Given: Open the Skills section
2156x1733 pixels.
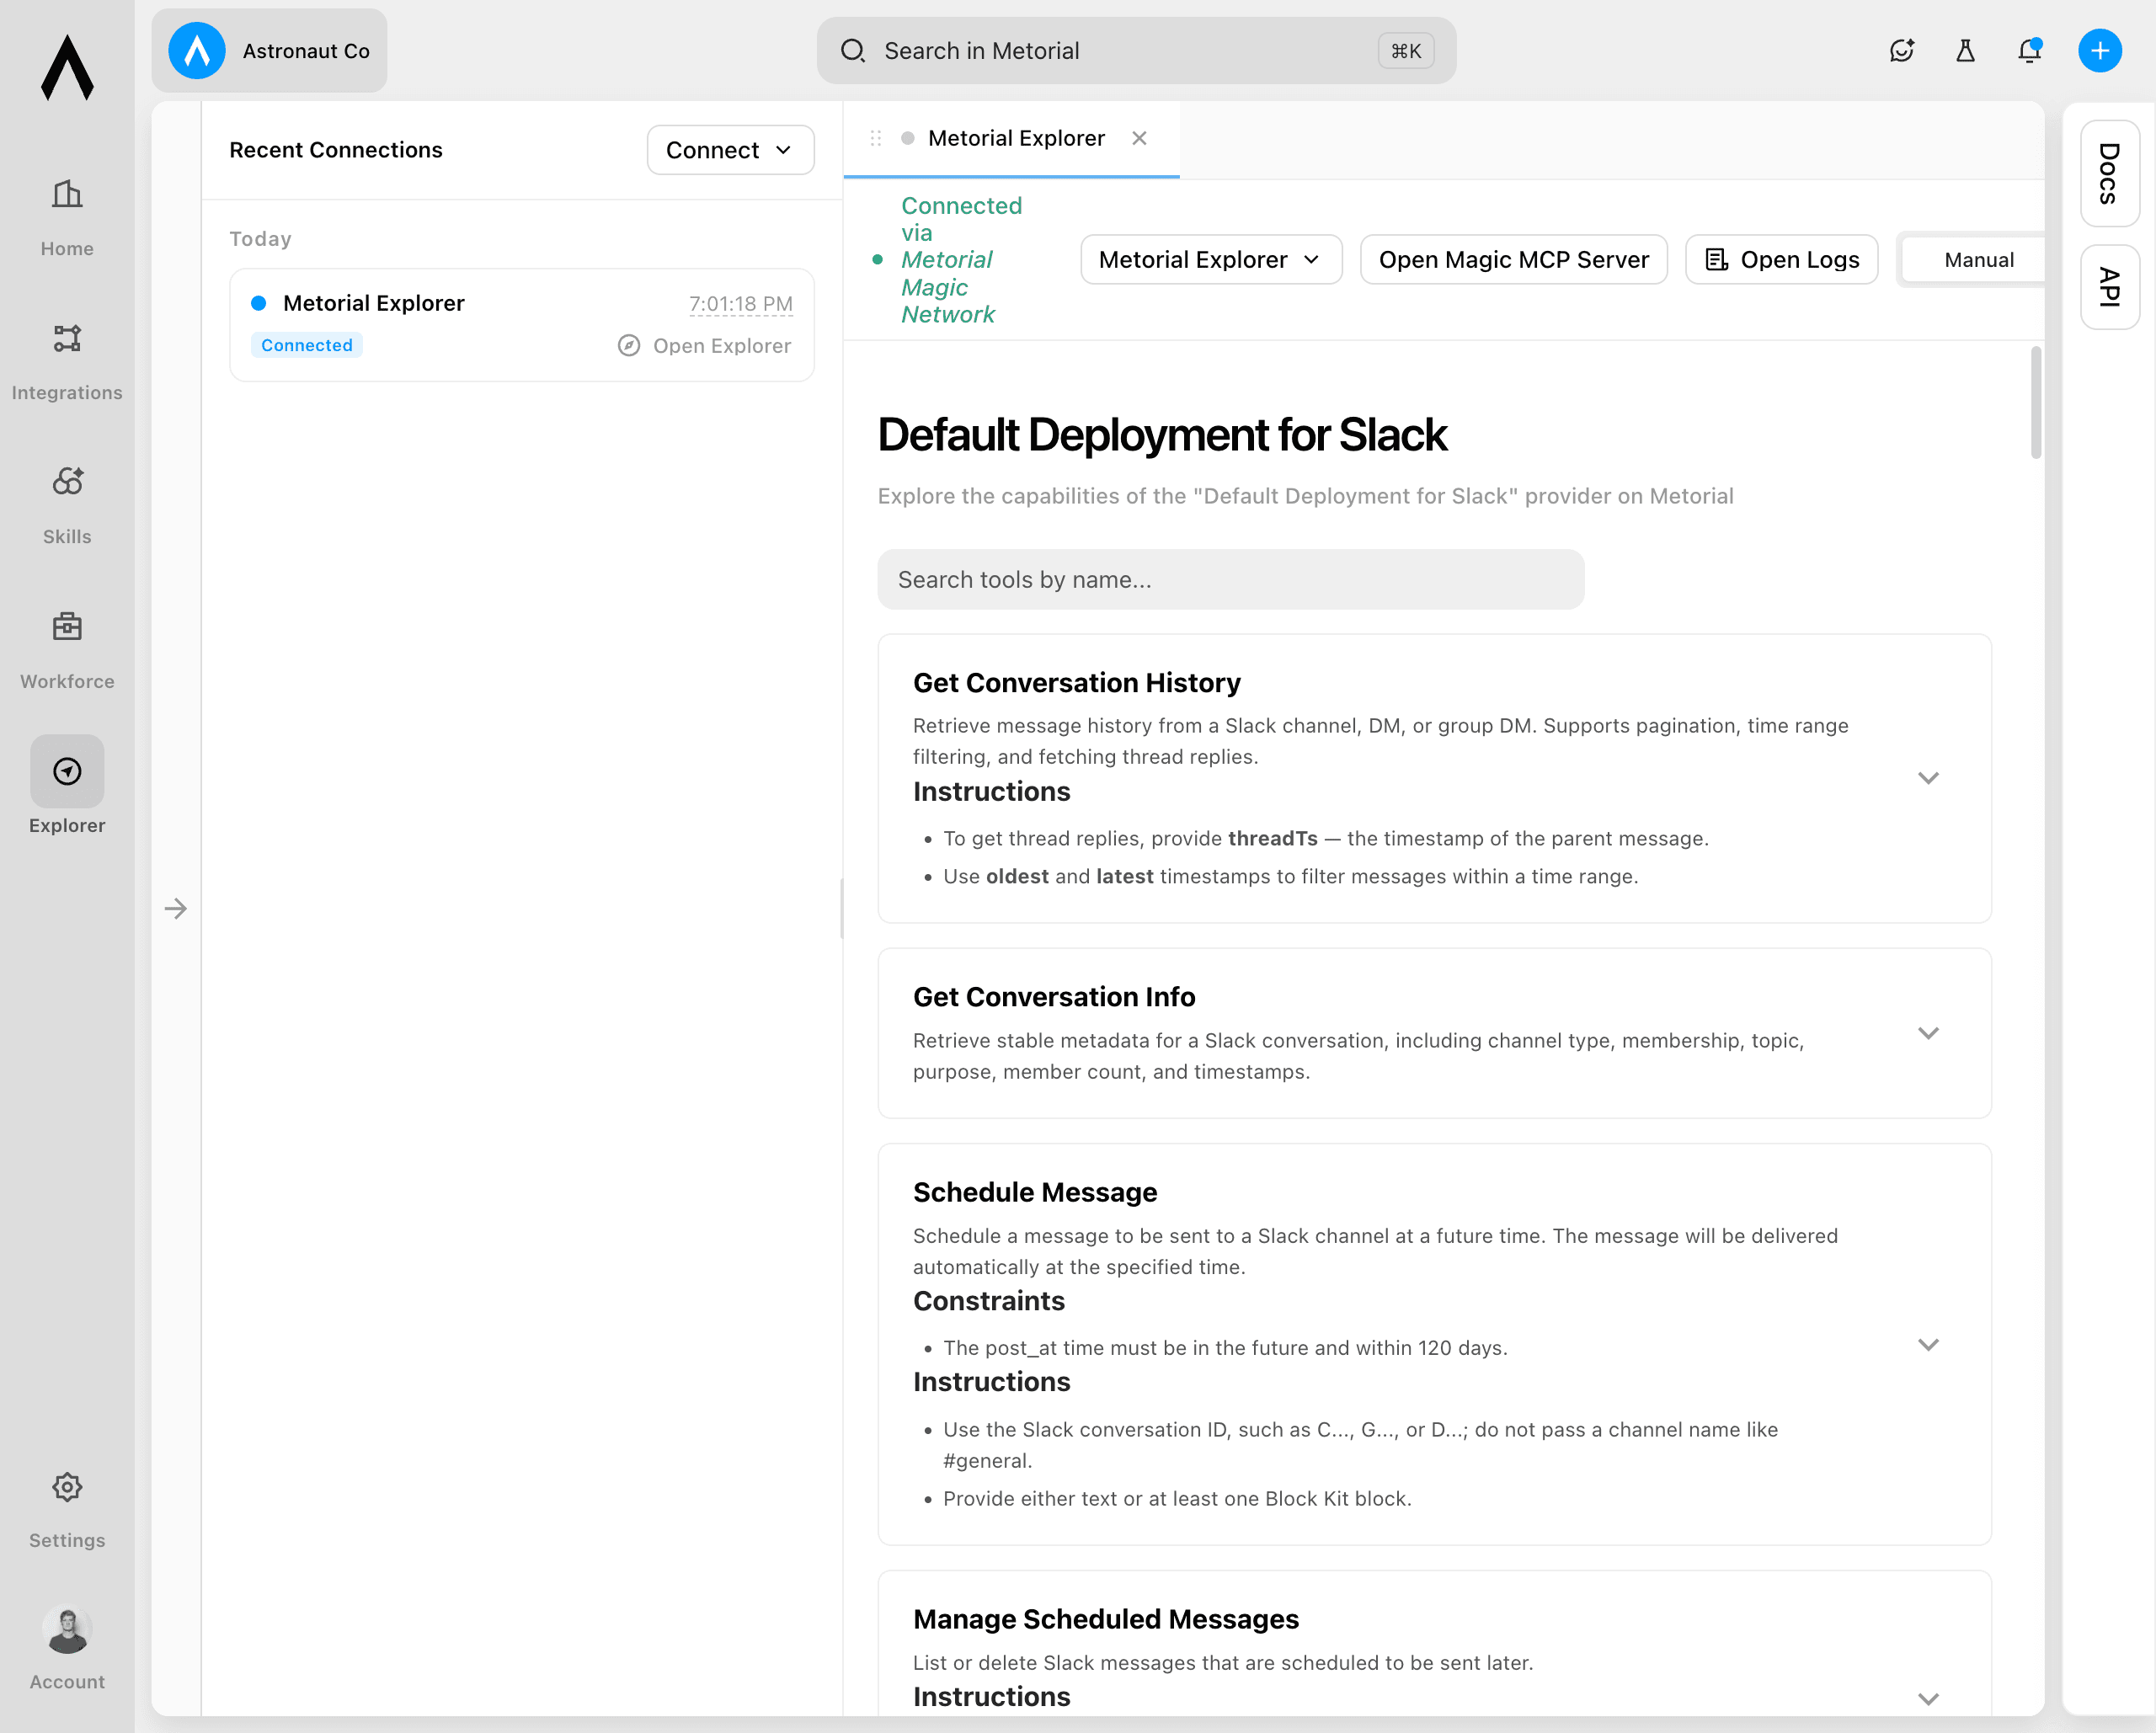Looking at the screenshot, I should pyautogui.click(x=67, y=506).
